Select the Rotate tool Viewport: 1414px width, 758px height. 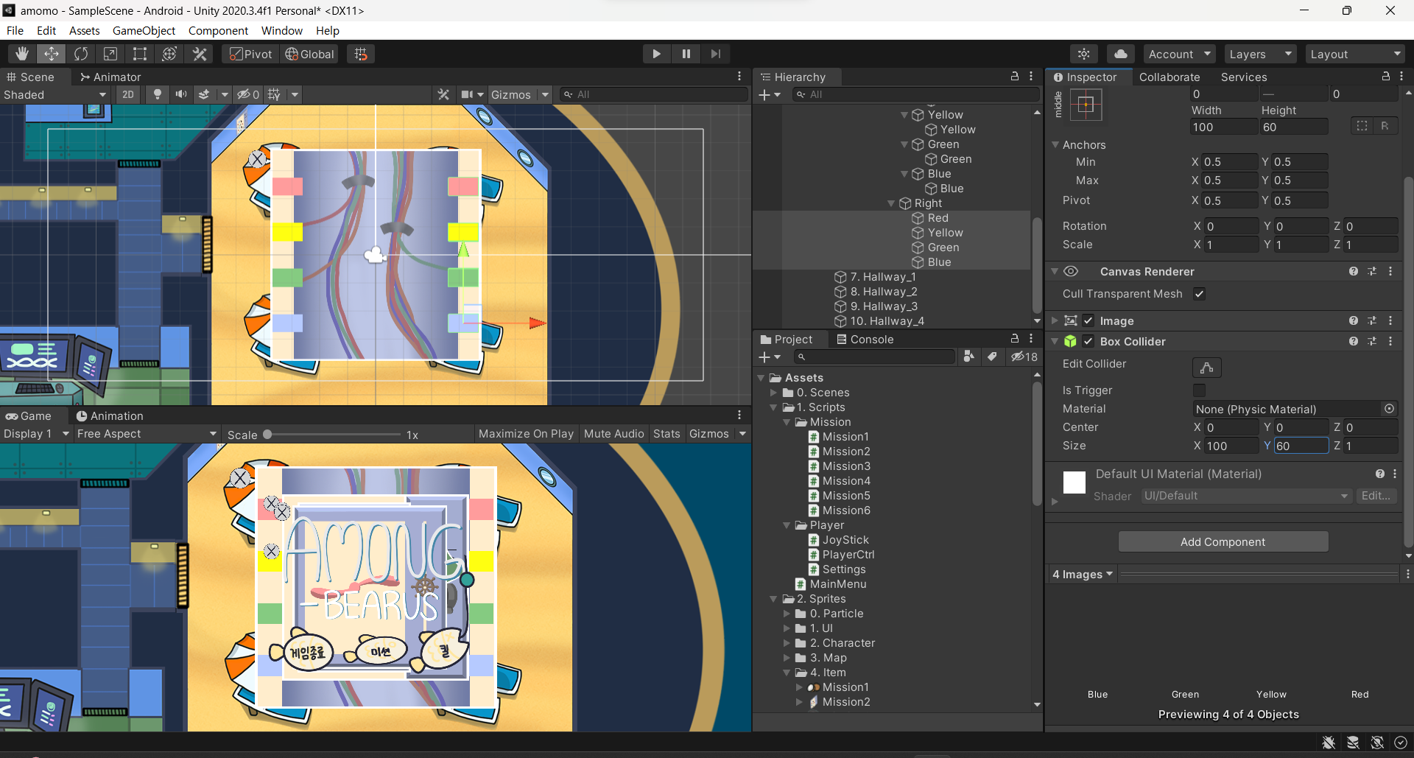click(81, 54)
